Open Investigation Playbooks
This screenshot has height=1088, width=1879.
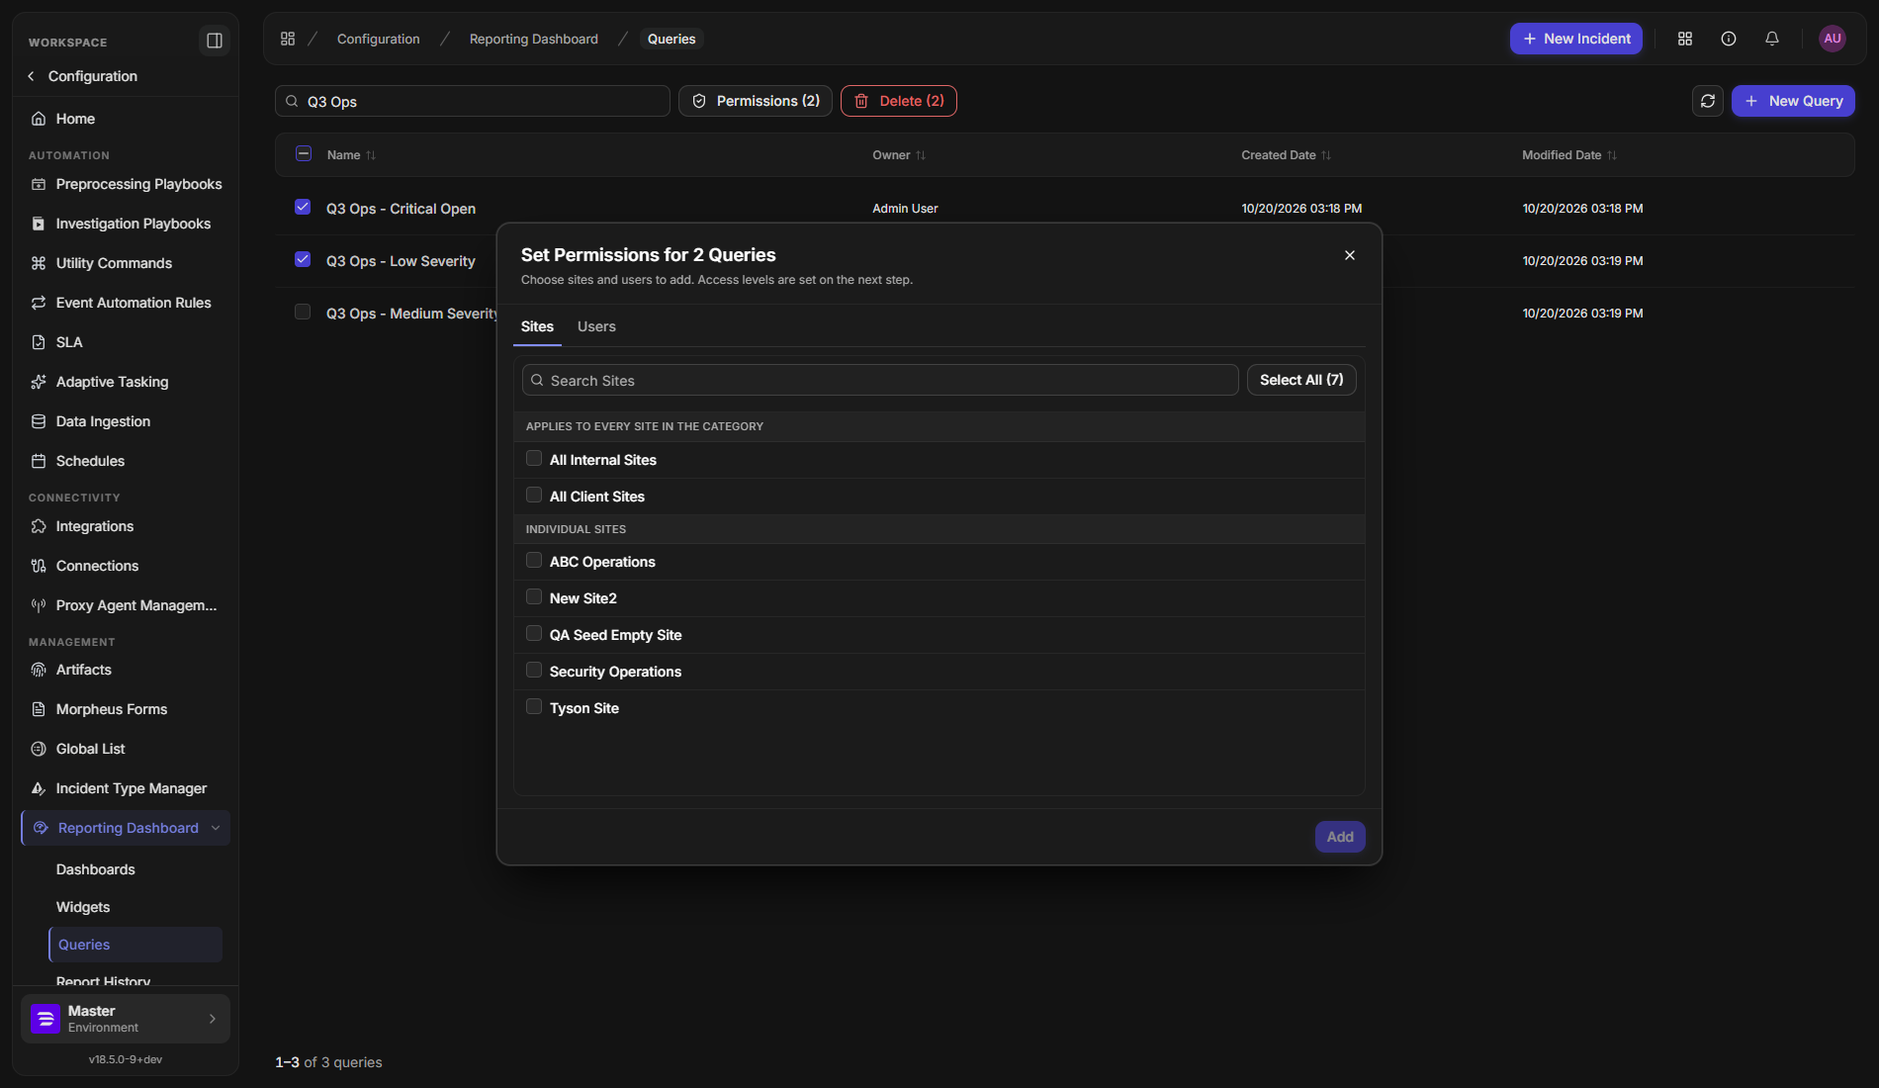tap(126, 224)
